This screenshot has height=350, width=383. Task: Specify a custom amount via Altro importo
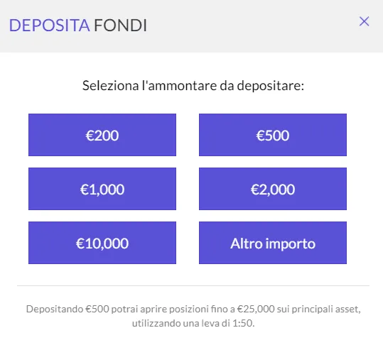tap(273, 243)
